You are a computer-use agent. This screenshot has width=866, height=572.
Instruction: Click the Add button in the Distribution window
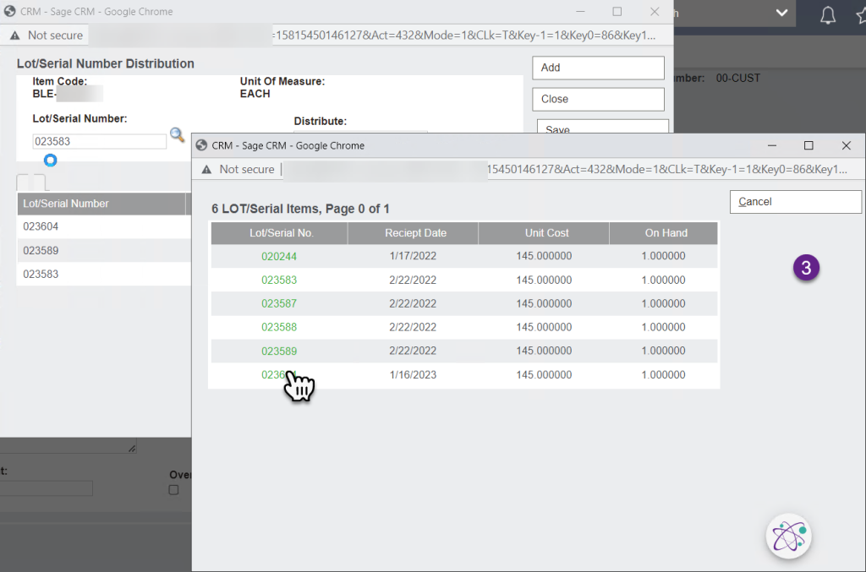598,68
